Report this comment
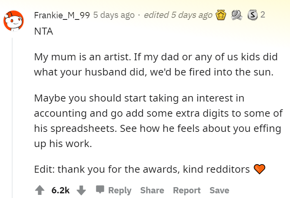 (187, 190)
